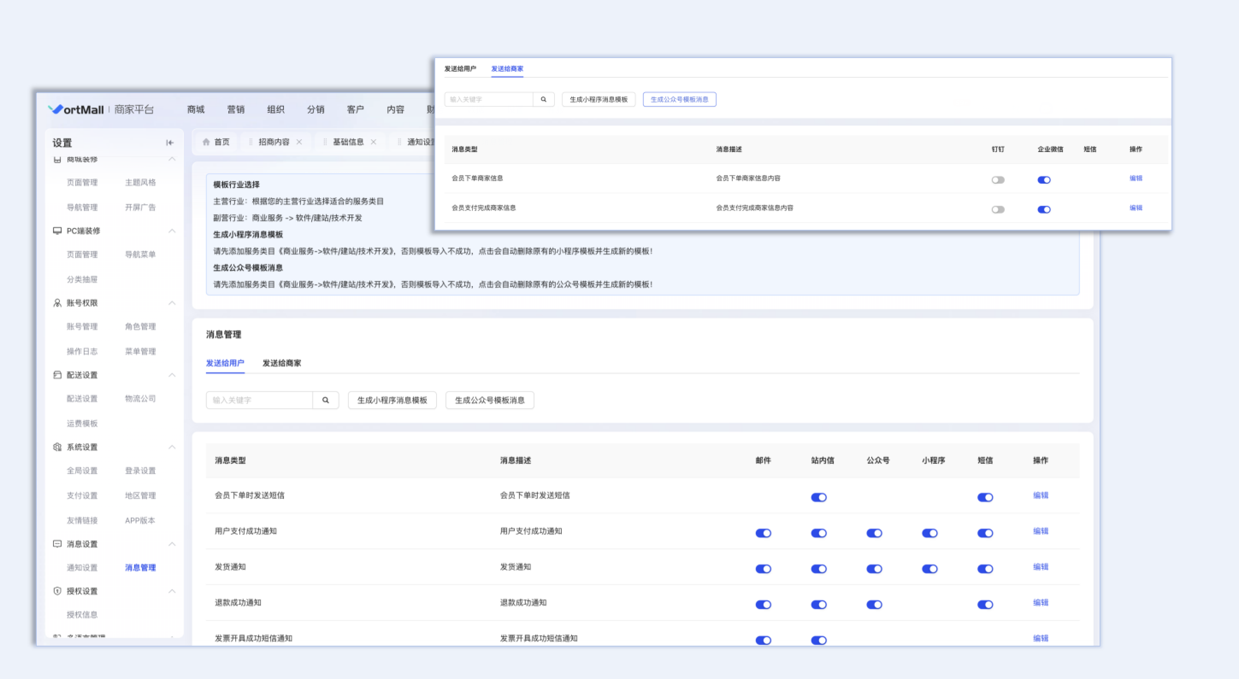Enable 钉钉 for 会员下单商家信息
The width and height of the screenshot is (1239, 679).
pyautogui.click(x=998, y=180)
